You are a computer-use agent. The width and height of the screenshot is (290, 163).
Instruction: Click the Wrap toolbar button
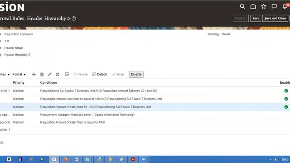tap(118, 74)
